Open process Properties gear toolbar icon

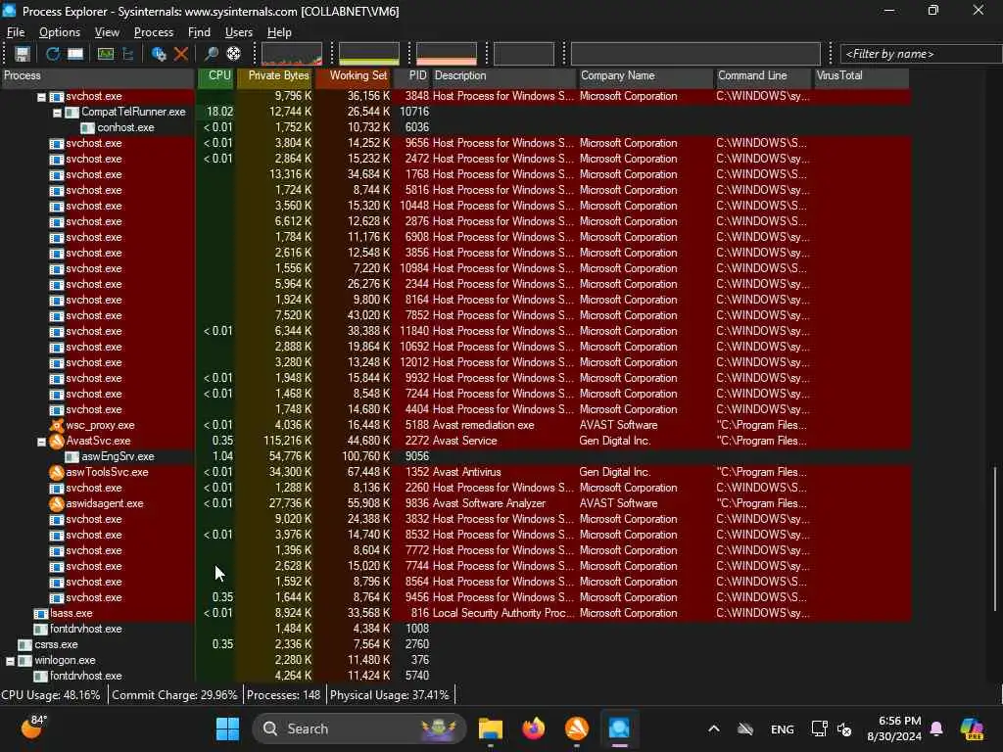coord(159,54)
